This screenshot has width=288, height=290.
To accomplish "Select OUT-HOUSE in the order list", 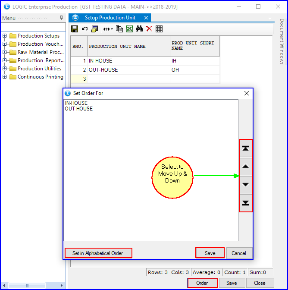I will (79, 109).
